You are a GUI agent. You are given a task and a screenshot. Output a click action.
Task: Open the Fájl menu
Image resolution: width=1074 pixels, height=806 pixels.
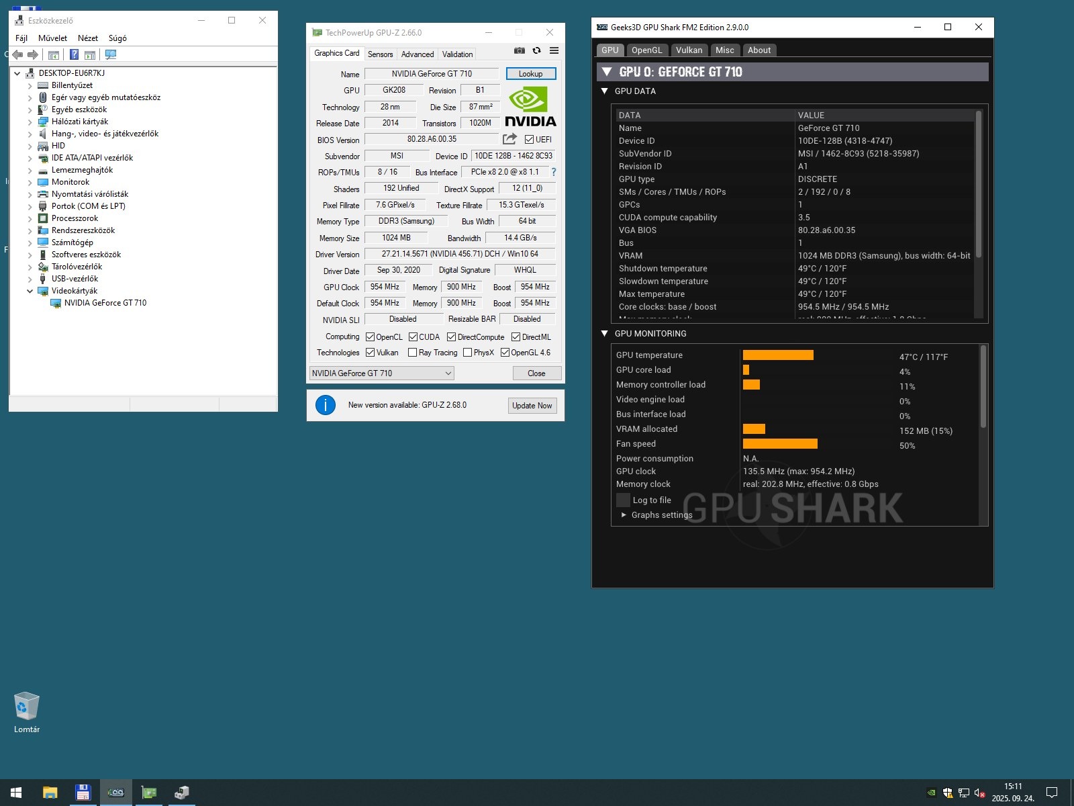[x=21, y=38]
